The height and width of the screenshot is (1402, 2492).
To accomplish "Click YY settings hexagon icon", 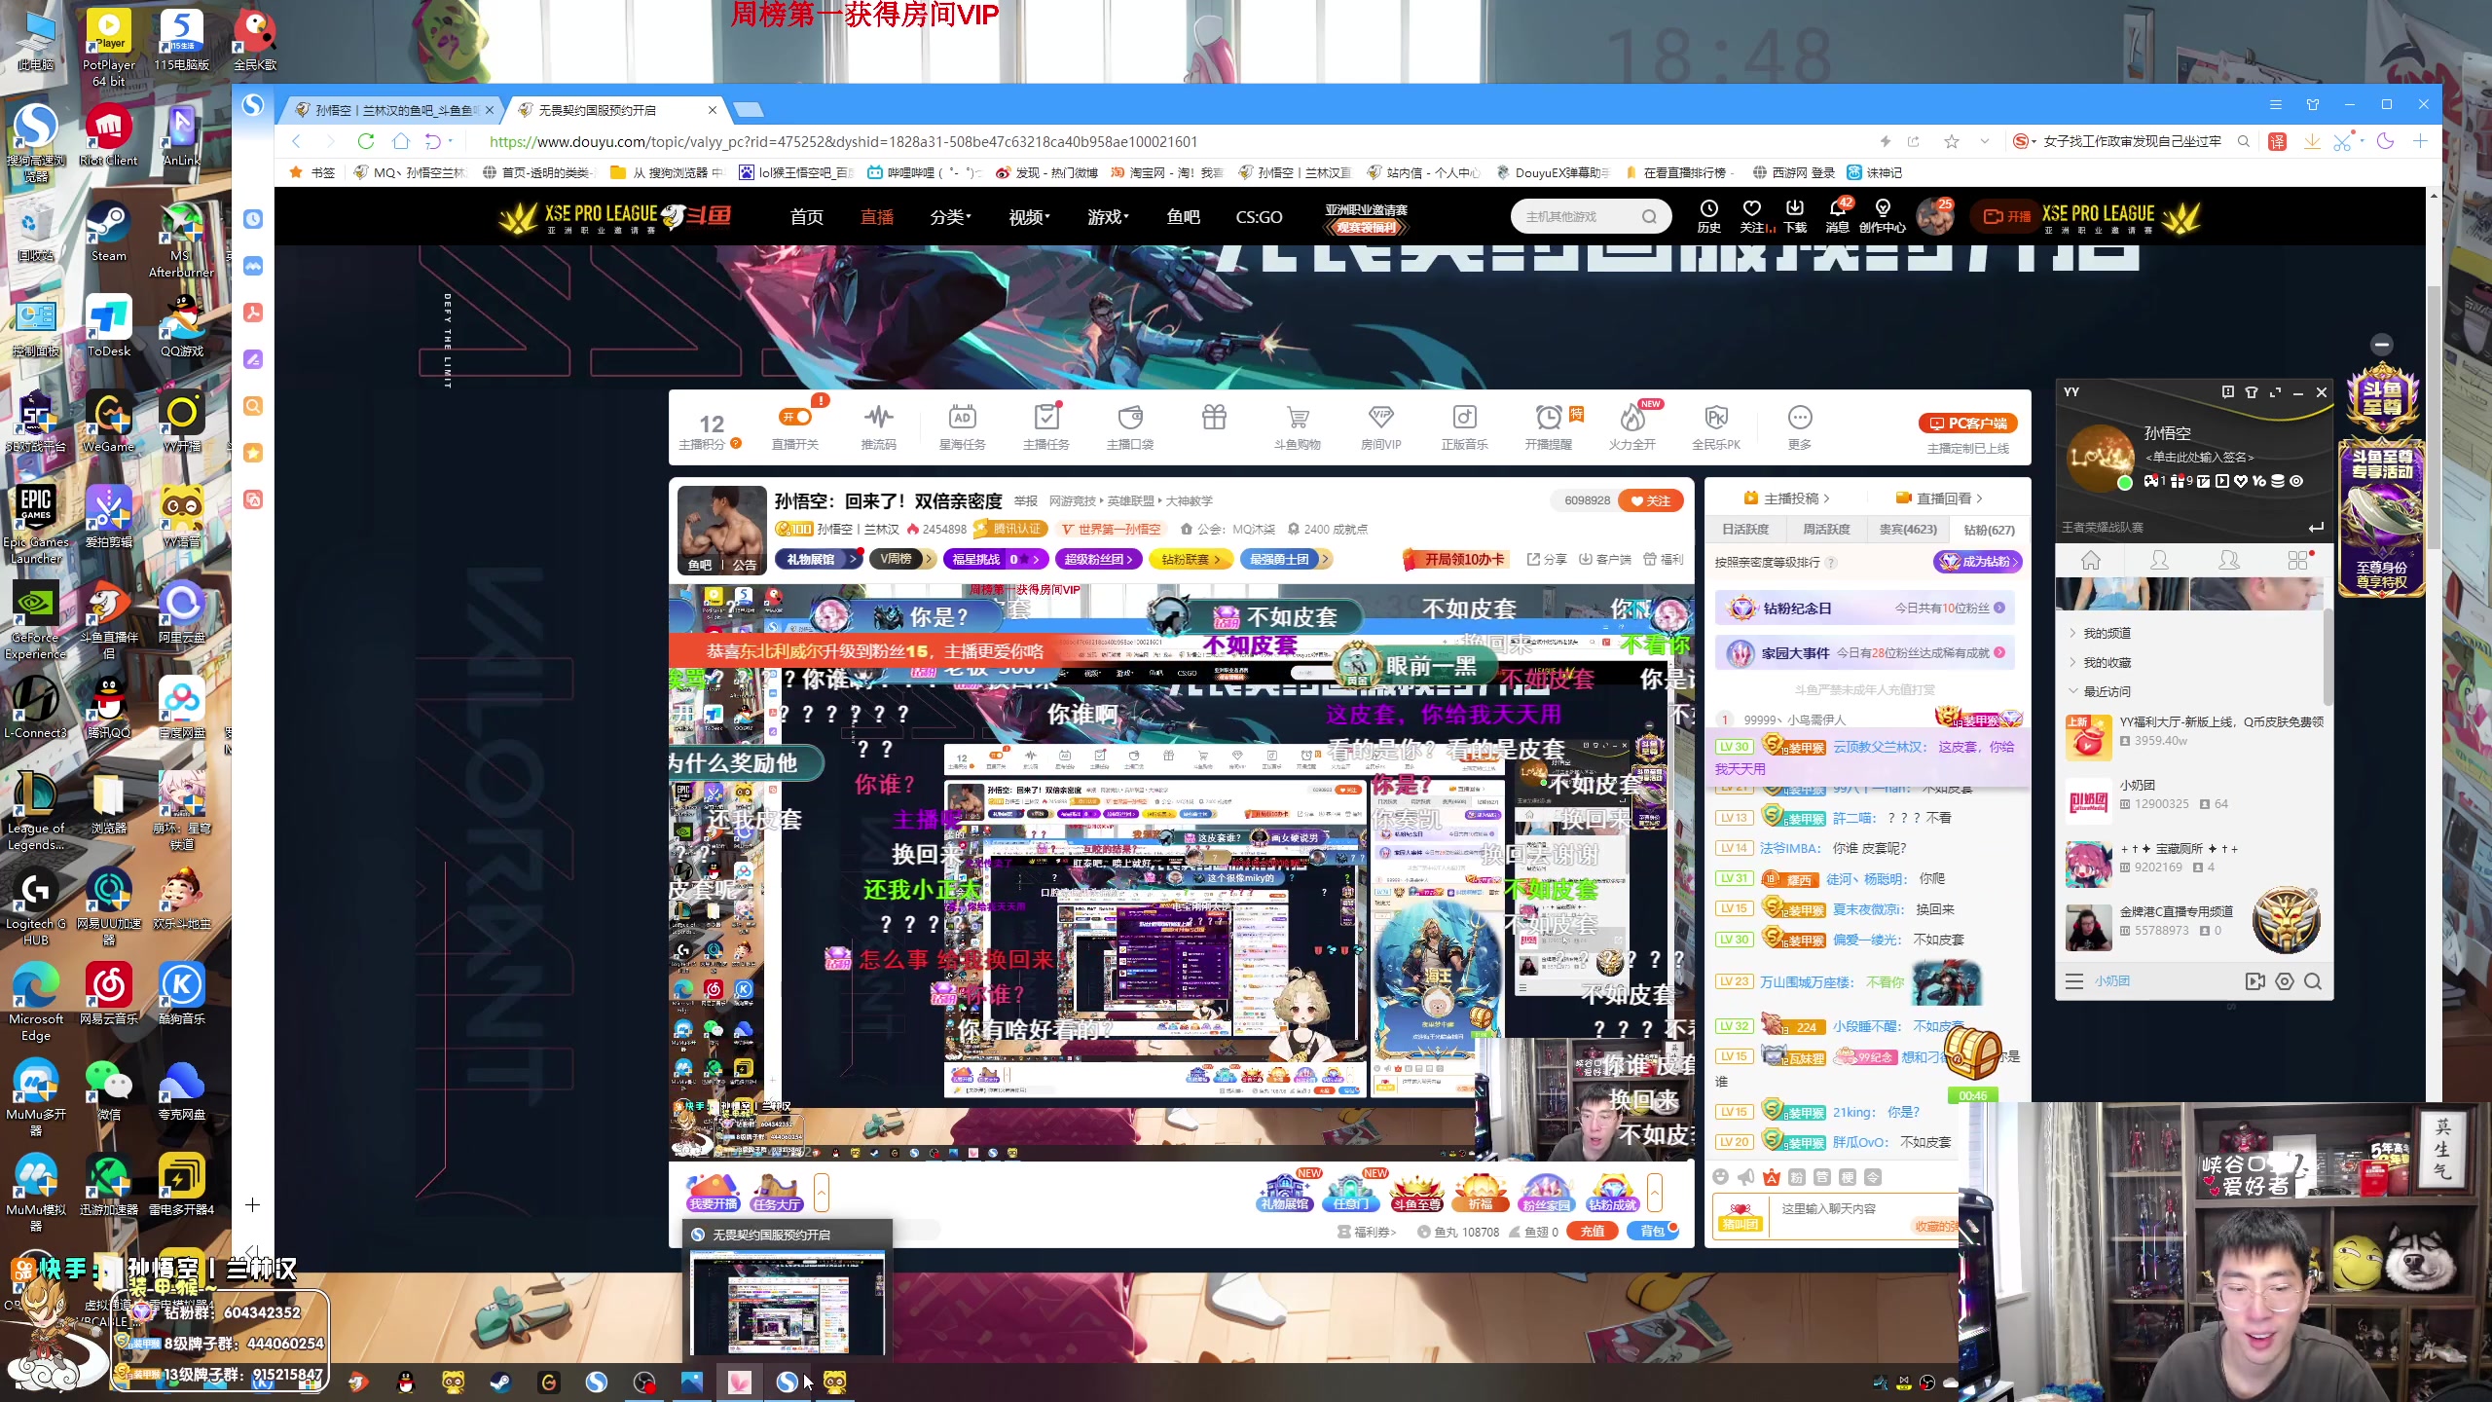I will [x=2284, y=981].
